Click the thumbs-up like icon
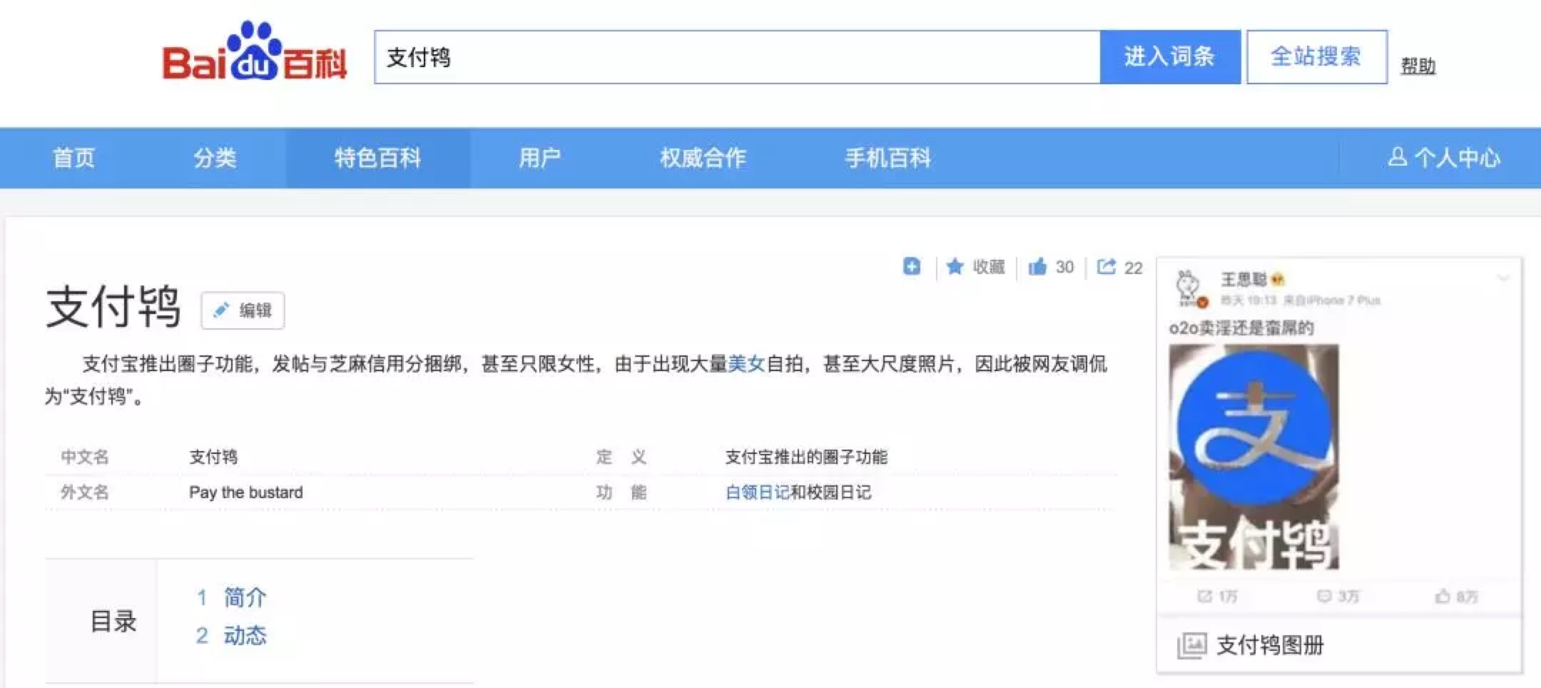This screenshot has height=688, width=1541. [1037, 266]
